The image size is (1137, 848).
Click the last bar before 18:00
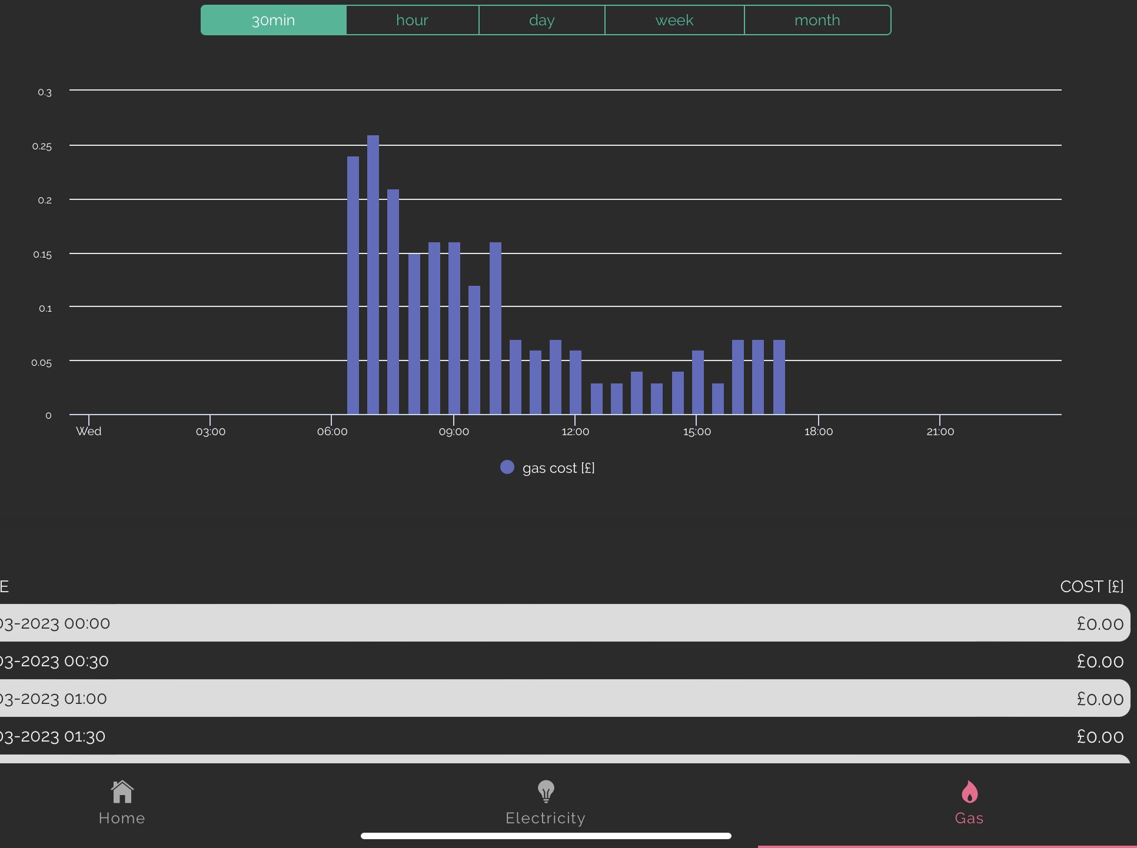(x=779, y=377)
